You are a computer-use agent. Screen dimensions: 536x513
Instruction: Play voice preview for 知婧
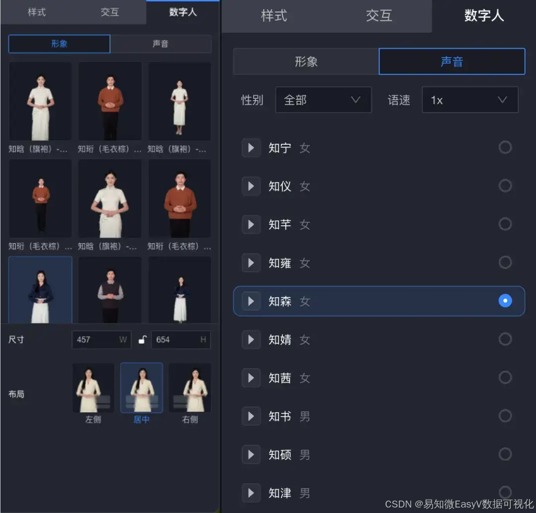click(251, 339)
